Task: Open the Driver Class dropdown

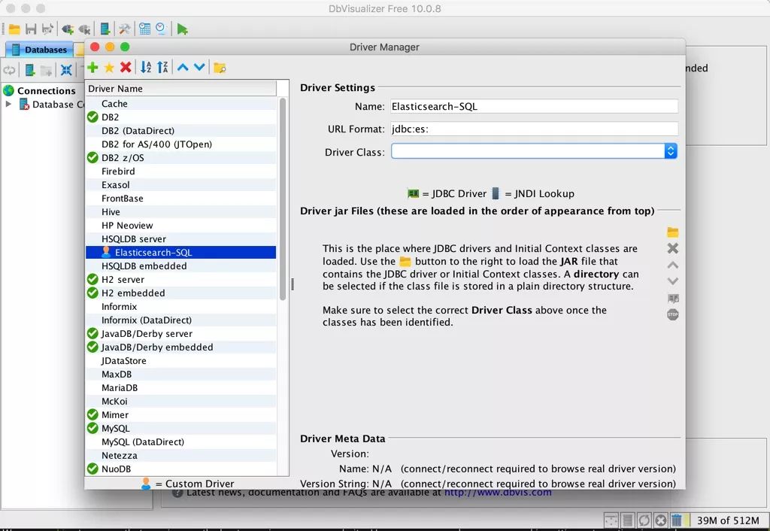Action: point(671,152)
